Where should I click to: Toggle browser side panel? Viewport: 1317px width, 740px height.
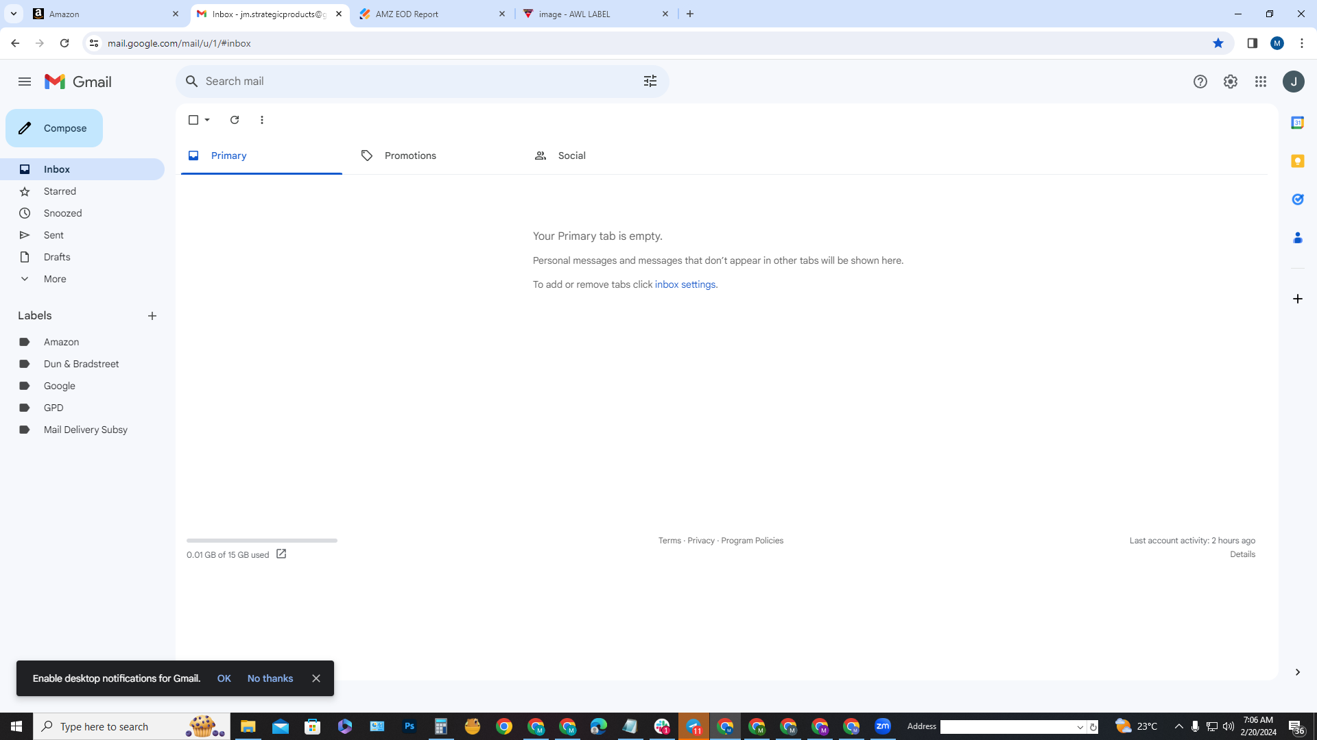1253,43
